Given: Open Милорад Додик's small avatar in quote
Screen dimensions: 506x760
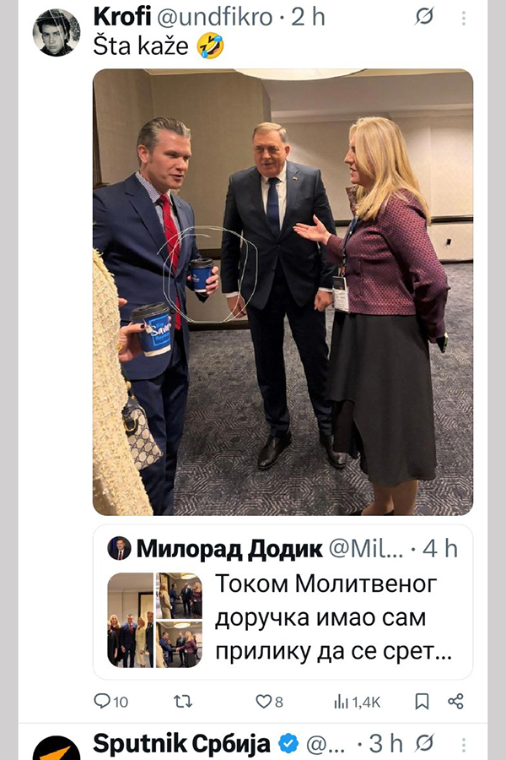Looking at the screenshot, I should pyautogui.click(x=119, y=548).
